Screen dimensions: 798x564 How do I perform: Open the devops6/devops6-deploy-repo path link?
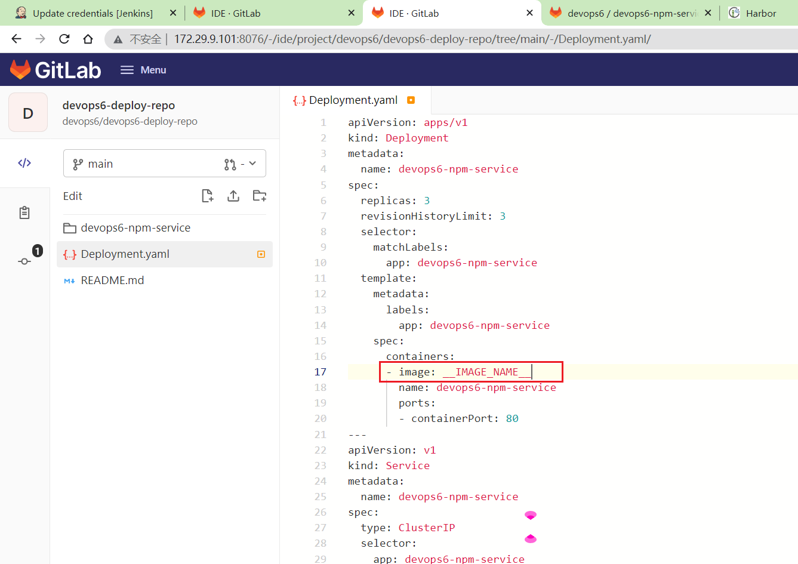[x=130, y=121]
